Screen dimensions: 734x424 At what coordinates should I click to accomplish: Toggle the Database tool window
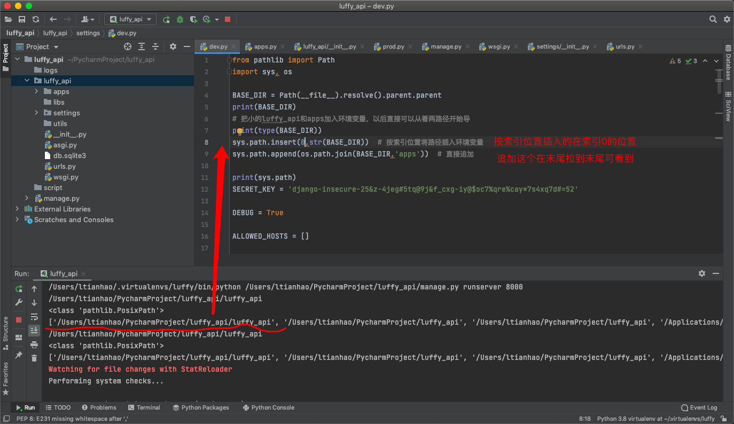728,63
